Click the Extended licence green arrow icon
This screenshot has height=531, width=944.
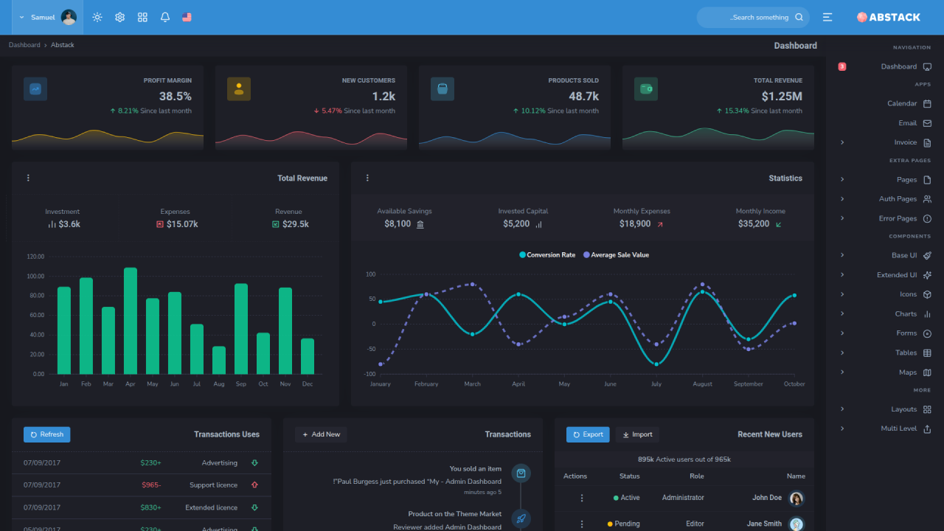(254, 507)
